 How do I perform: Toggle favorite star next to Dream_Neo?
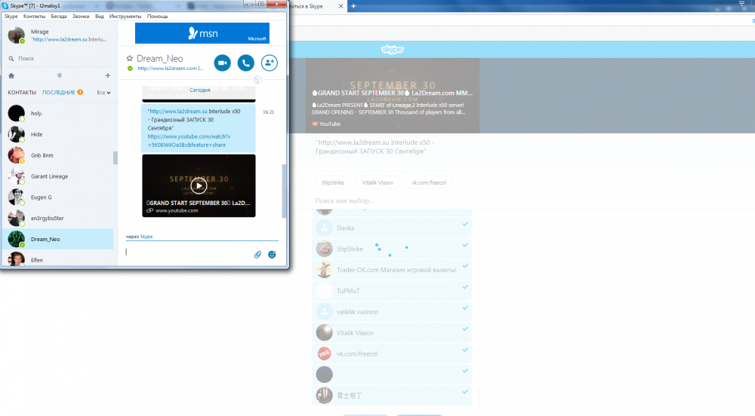(x=130, y=58)
